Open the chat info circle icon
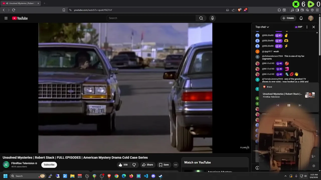The height and width of the screenshot is (180, 321). pyautogui.click(x=257, y=168)
